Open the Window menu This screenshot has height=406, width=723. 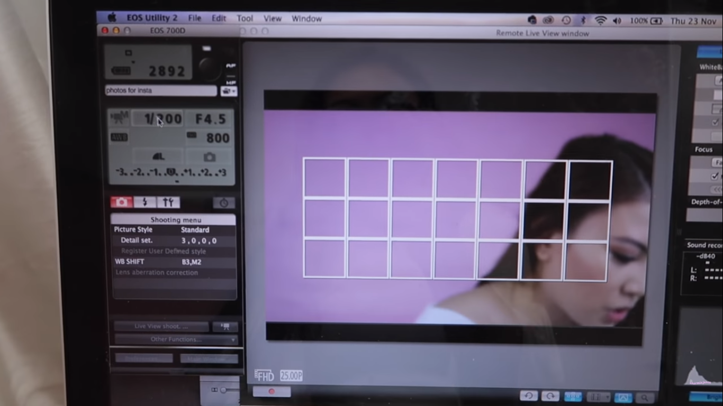(x=306, y=19)
